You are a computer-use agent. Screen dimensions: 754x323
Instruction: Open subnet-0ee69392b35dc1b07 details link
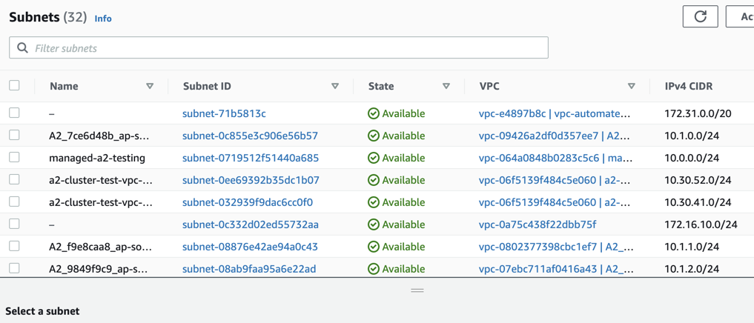[x=251, y=180]
